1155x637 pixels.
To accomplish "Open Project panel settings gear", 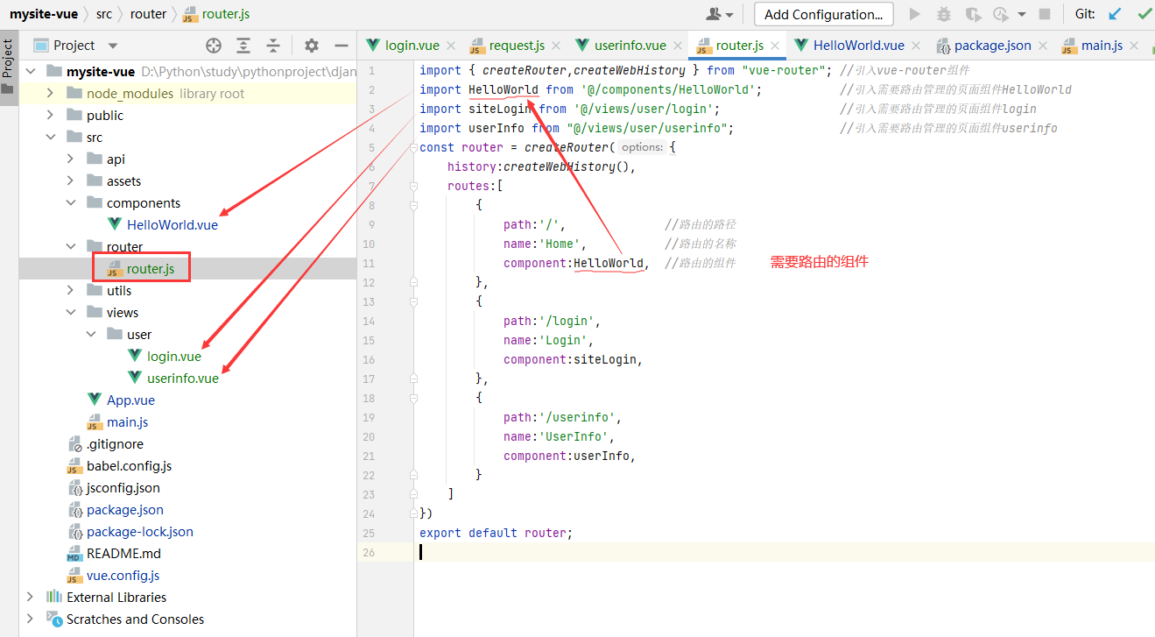I will tap(312, 46).
